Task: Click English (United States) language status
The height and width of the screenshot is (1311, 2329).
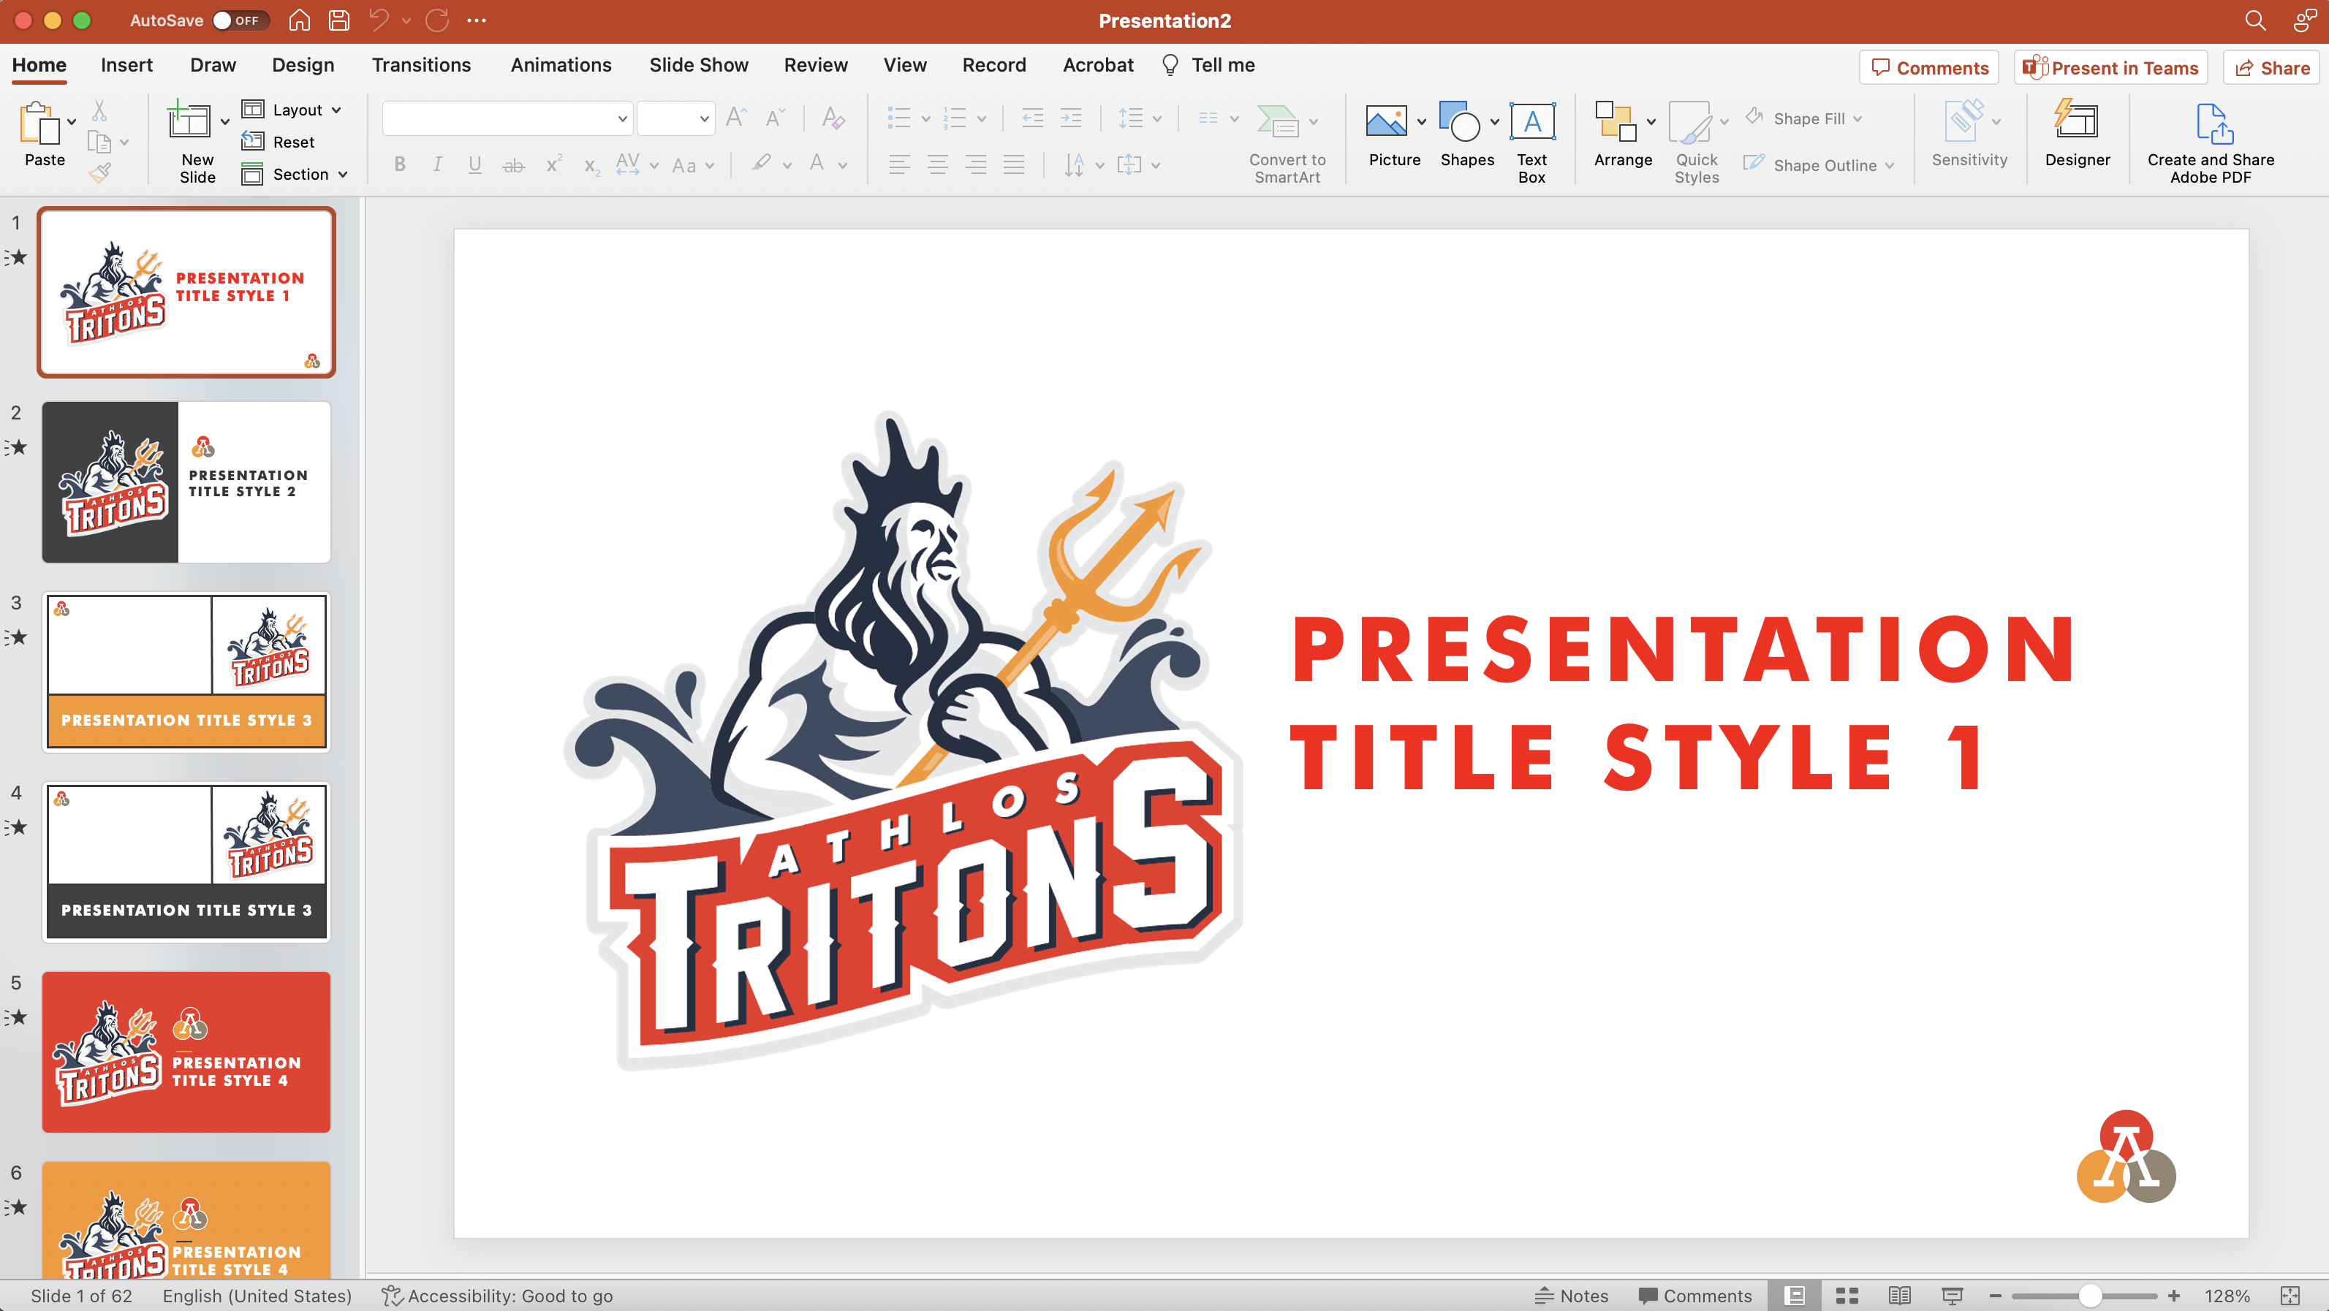Action: 257,1296
